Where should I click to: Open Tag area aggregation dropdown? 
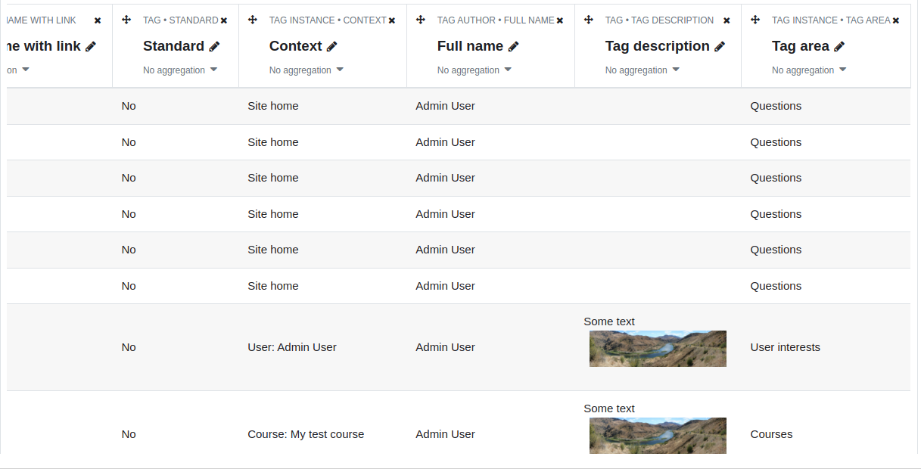tap(809, 70)
